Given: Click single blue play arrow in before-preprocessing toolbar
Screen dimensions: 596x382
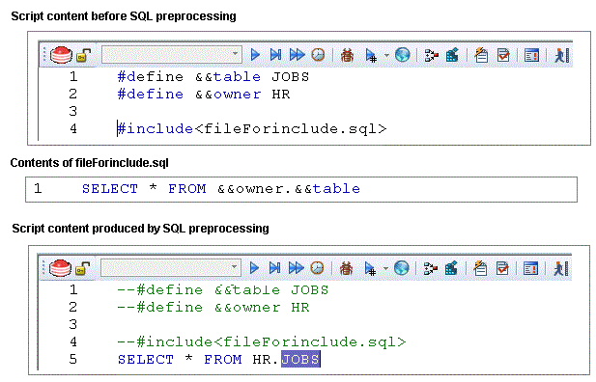Looking at the screenshot, I should coord(255,55).
